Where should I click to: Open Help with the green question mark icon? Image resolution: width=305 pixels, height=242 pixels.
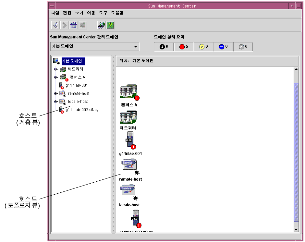pyautogui.click(x=111, y=25)
